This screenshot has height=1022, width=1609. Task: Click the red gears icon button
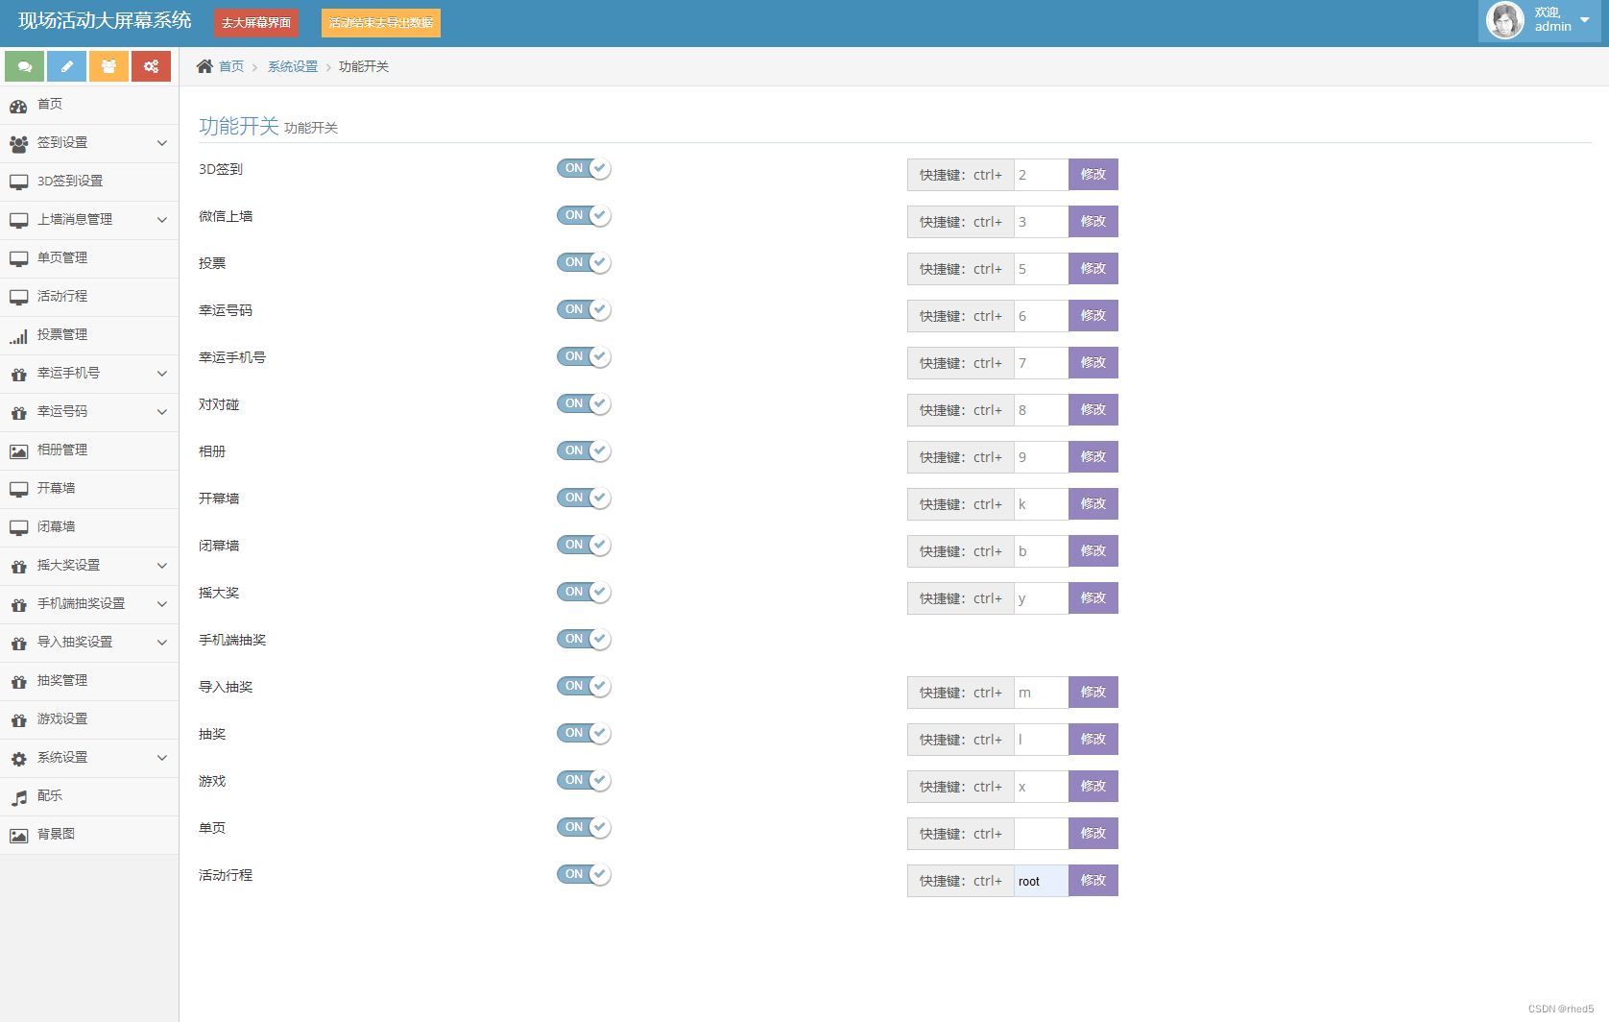[x=151, y=66]
